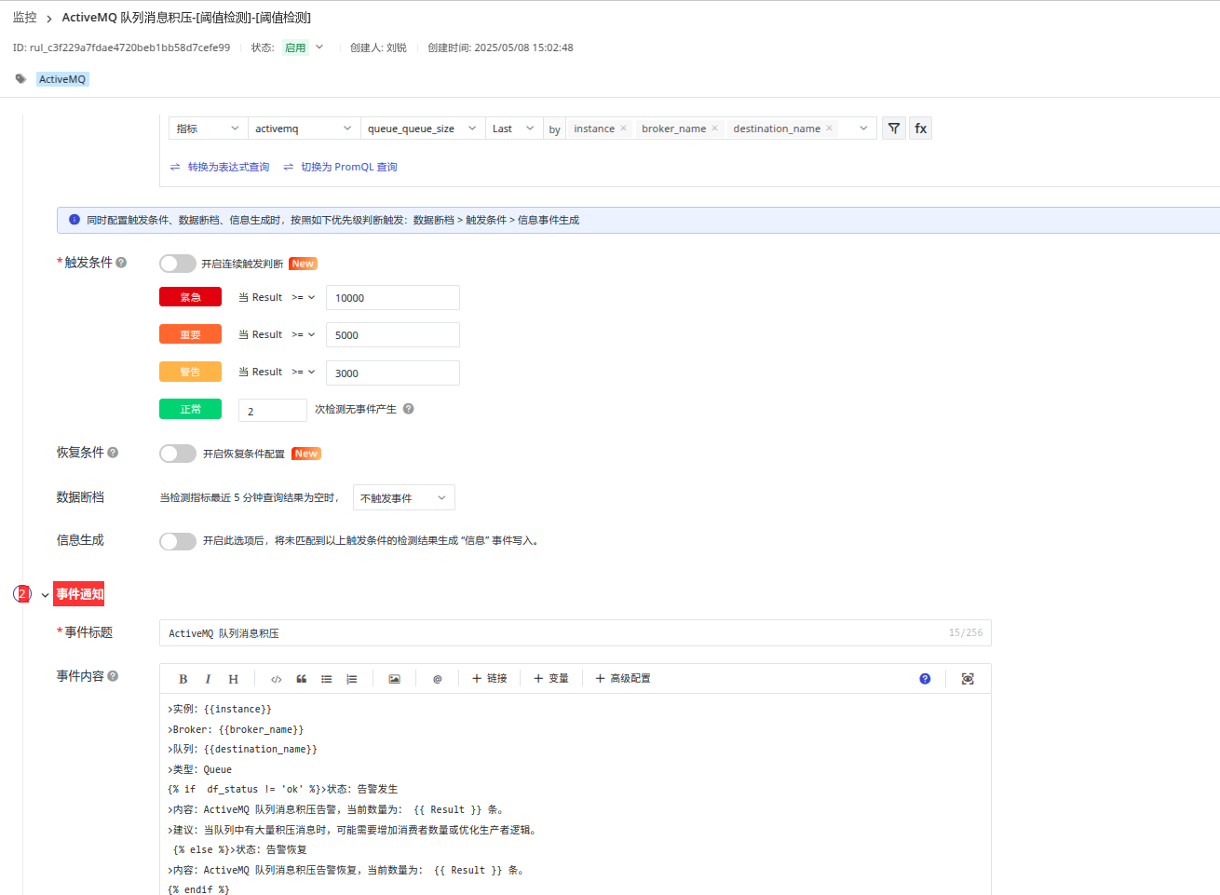This screenshot has width=1220, height=895.
Task: Open the 不触发事件 data gap dropdown
Action: click(404, 497)
